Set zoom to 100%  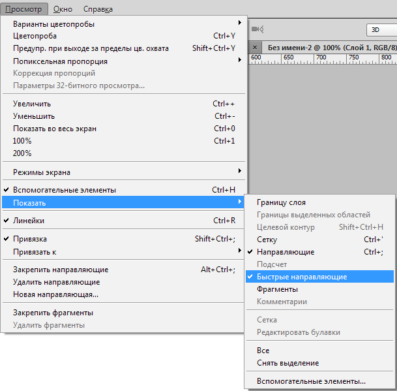coord(124,141)
